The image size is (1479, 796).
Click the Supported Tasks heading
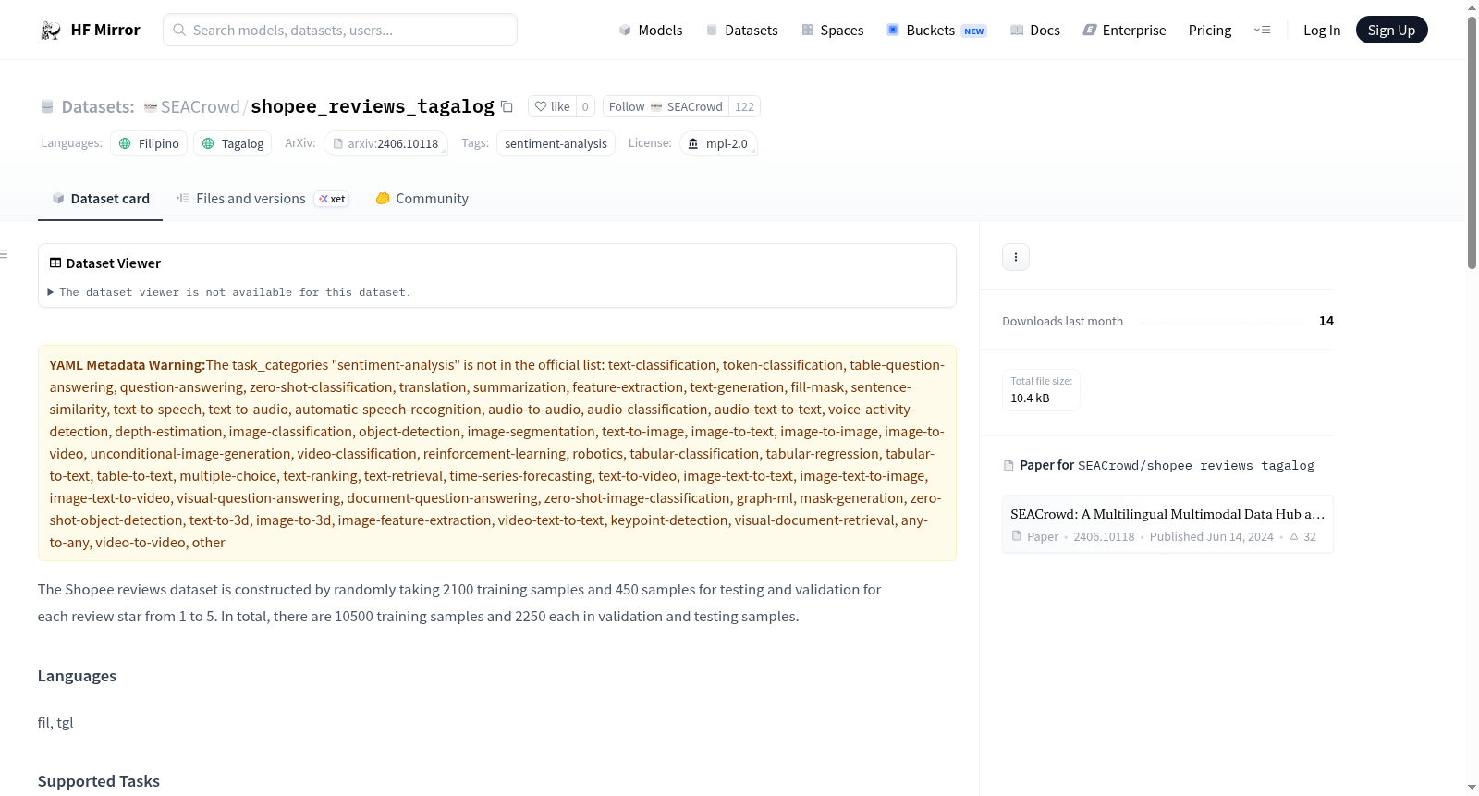(x=99, y=781)
